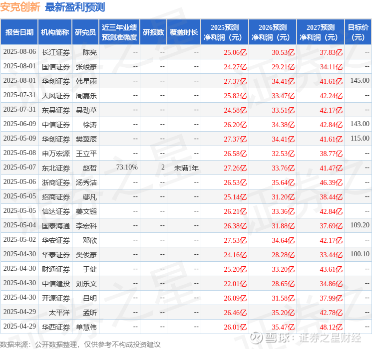Screen dimensions: 372x349
Task: Click the 2026预测净利润 column header
Action: [x=273, y=32]
